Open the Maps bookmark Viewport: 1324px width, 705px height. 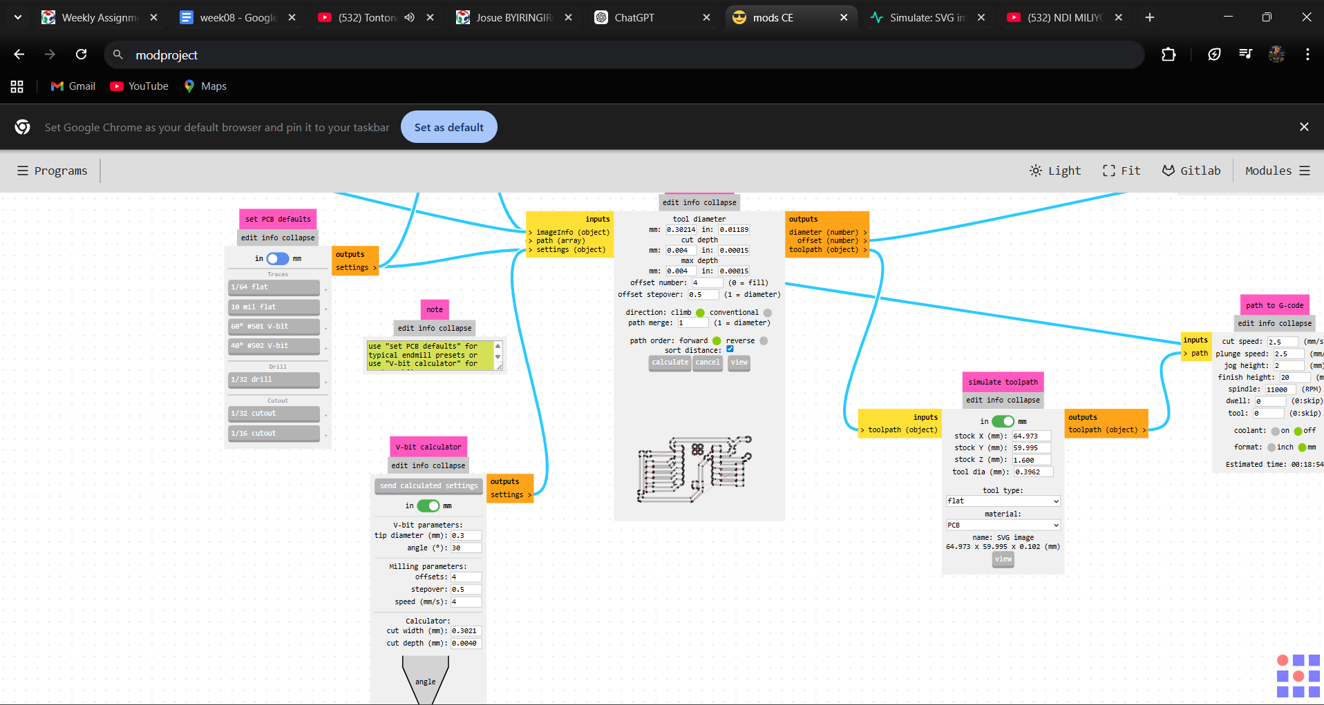point(205,86)
